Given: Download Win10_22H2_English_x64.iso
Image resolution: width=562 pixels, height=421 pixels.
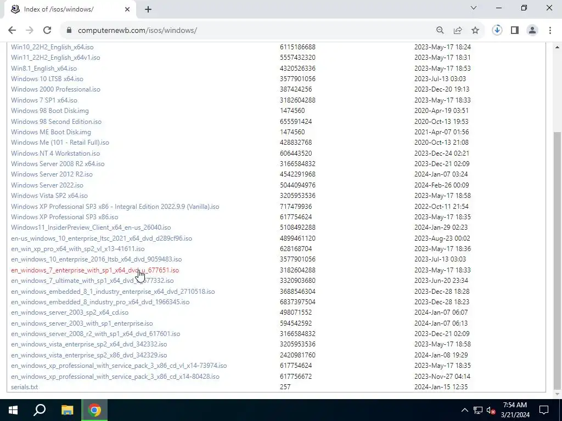Looking at the screenshot, I should tap(52, 47).
